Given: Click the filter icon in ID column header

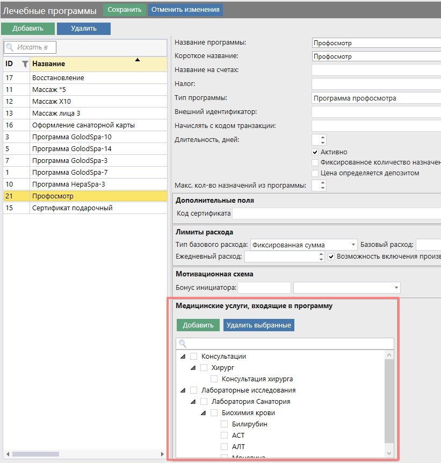Looking at the screenshot, I should 25,64.
